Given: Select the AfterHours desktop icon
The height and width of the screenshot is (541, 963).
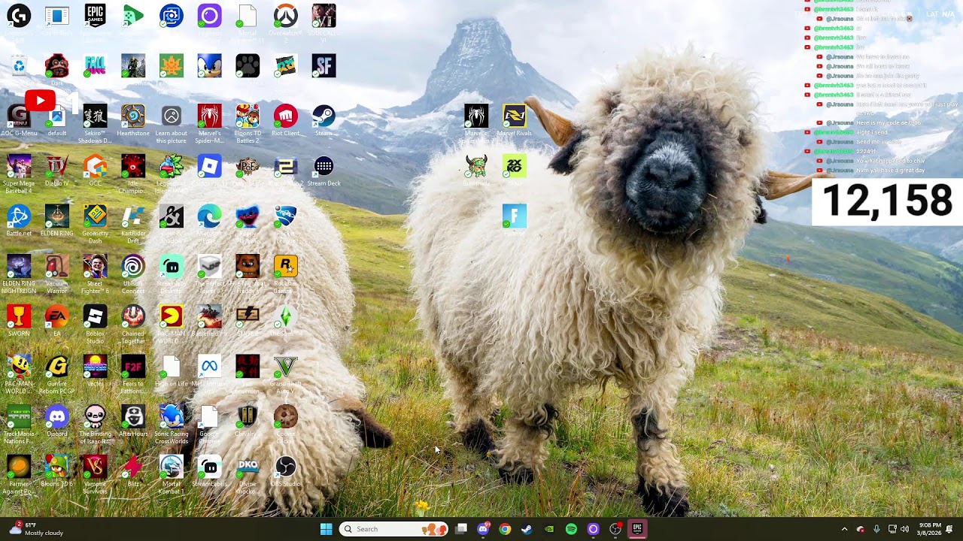Looking at the screenshot, I should coord(133,421).
